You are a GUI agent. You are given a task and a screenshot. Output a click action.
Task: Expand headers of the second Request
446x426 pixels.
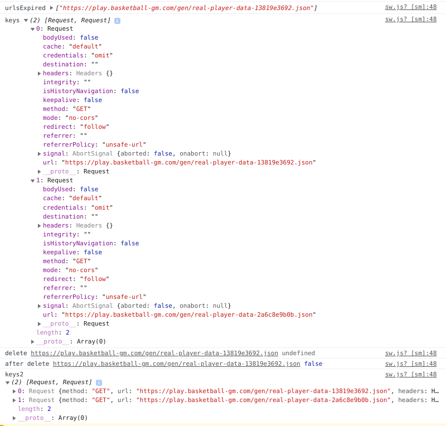pos(39,225)
